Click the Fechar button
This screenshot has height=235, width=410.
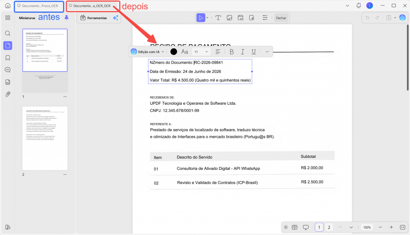click(281, 18)
